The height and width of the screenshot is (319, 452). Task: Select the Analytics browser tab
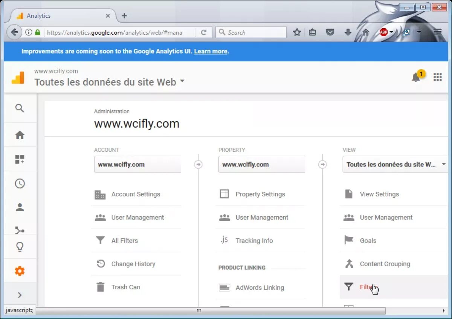62,16
